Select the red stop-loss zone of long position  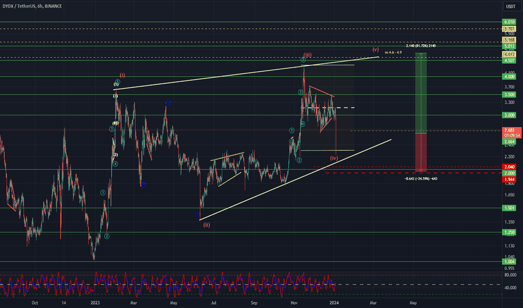(421, 152)
